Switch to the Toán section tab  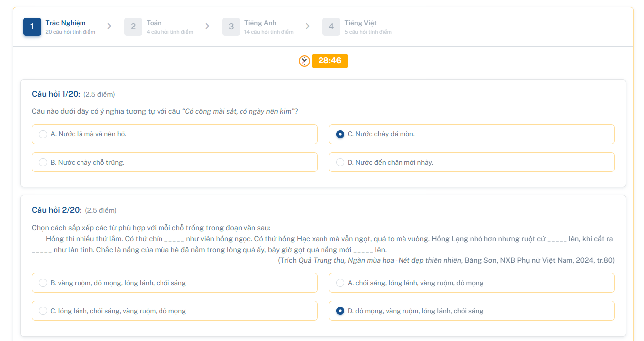154,23
